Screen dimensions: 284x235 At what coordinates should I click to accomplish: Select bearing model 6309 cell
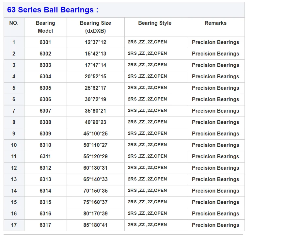coord(45,133)
